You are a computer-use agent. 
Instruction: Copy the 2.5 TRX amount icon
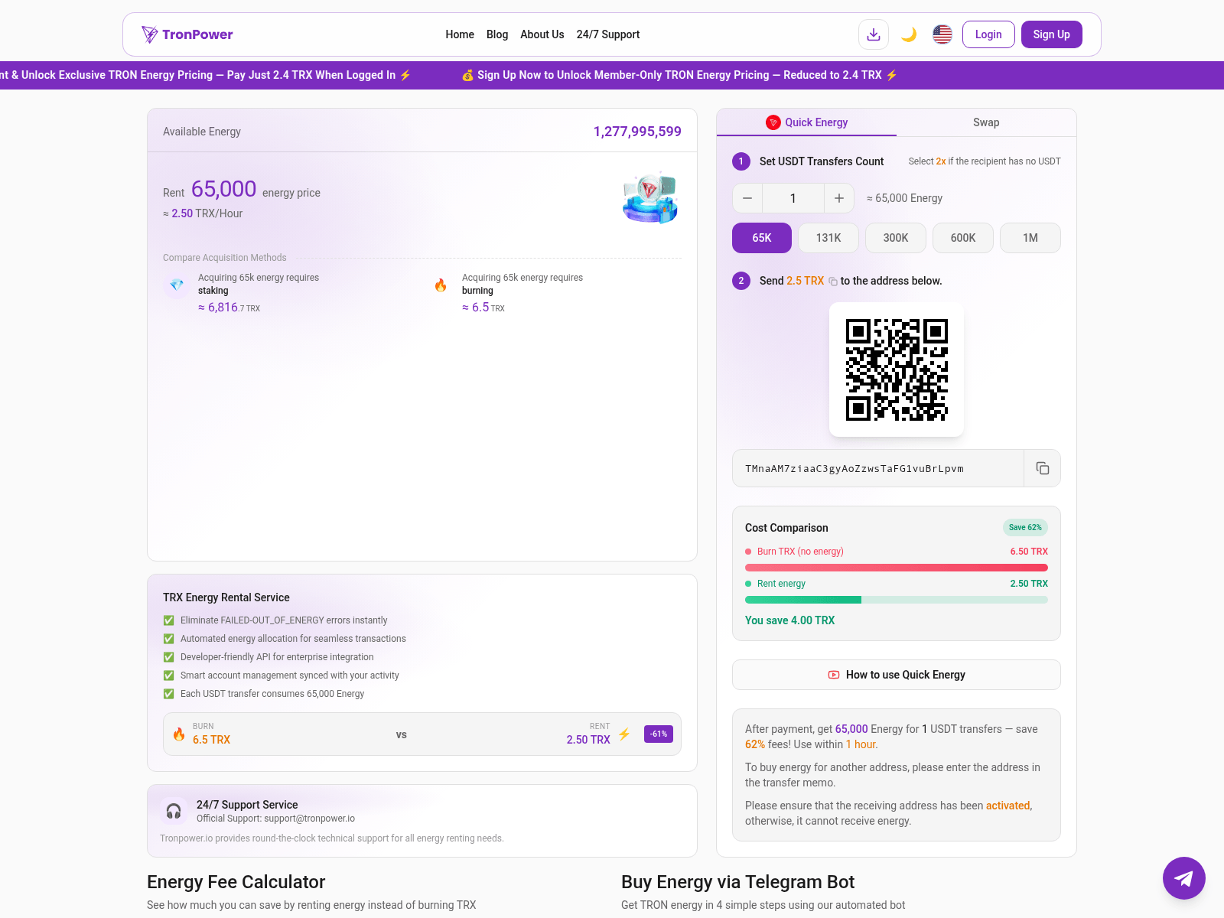pyautogui.click(x=833, y=282)
